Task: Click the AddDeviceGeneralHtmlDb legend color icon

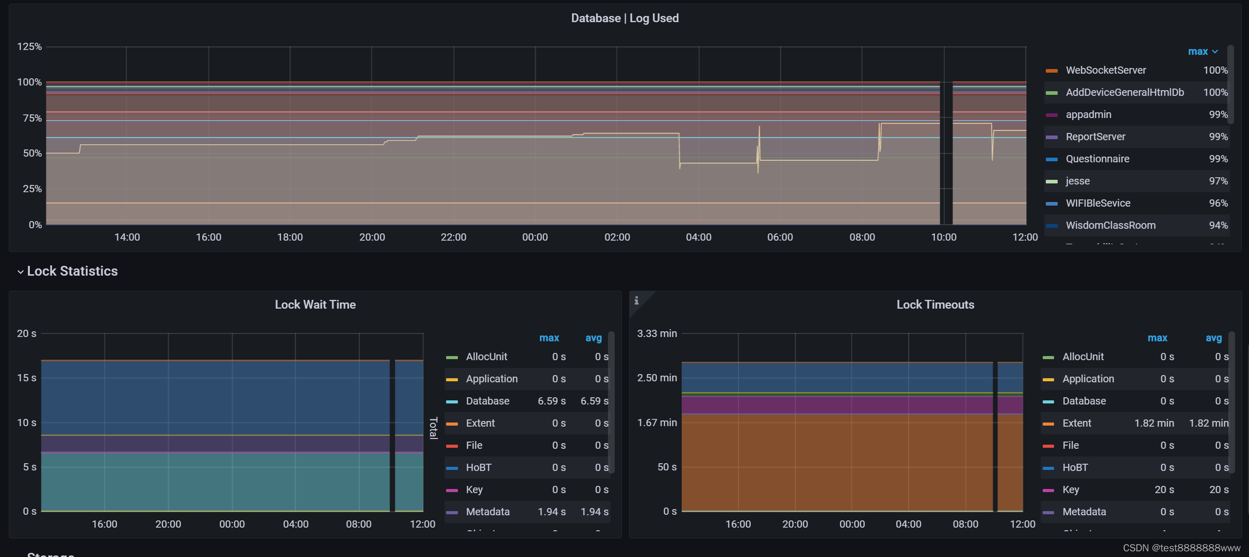Action: 1051,93
